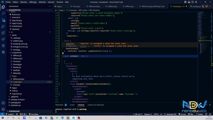Open the paw-shaped extension icon in activity bar
213x120 pixels.
[3, 52]
